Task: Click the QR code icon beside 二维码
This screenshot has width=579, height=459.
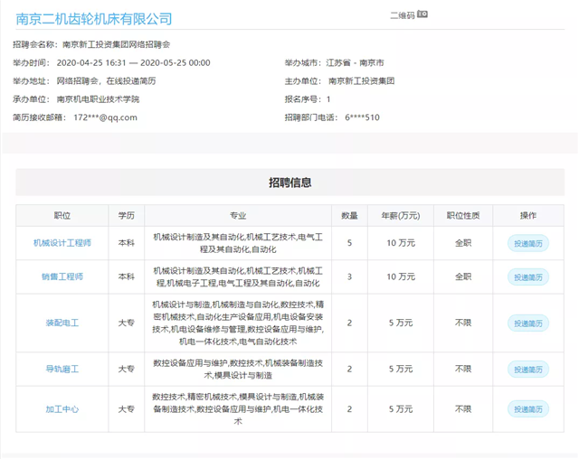Action: [422, 14]
